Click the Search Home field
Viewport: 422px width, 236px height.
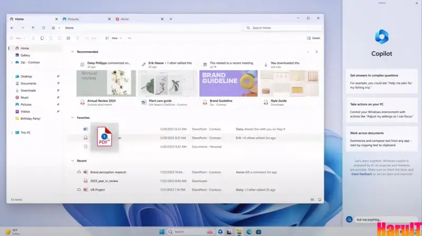coord(283,28)
